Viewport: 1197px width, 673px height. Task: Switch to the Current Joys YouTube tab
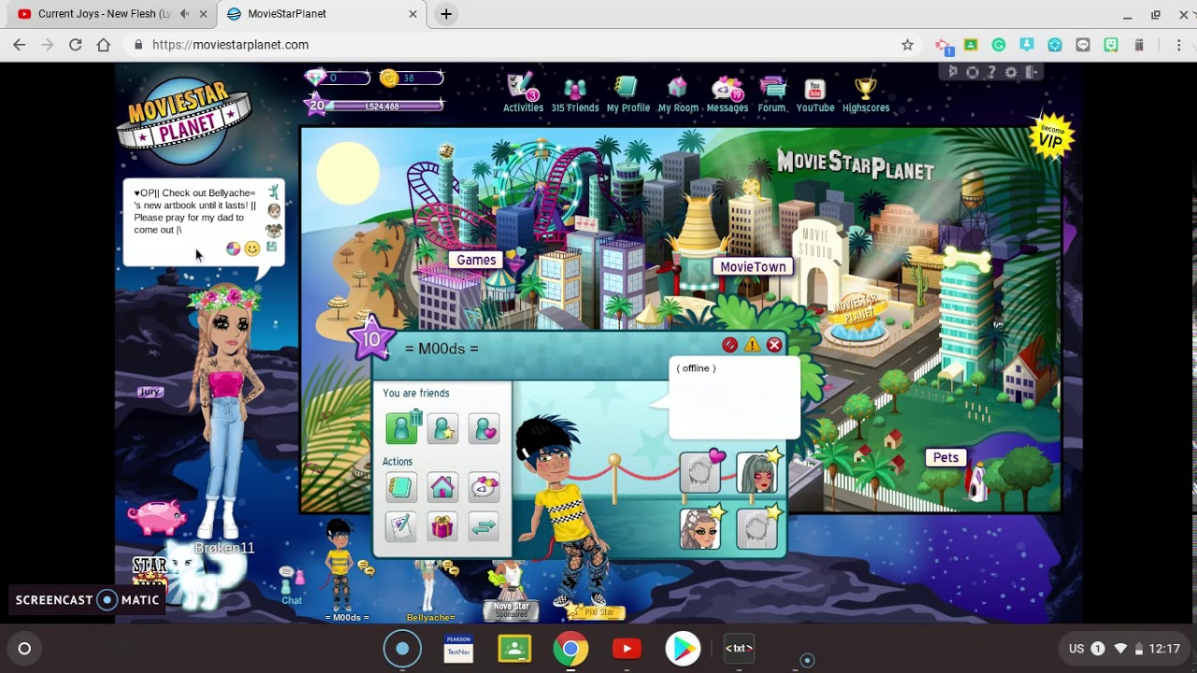[x=105, y=14]
